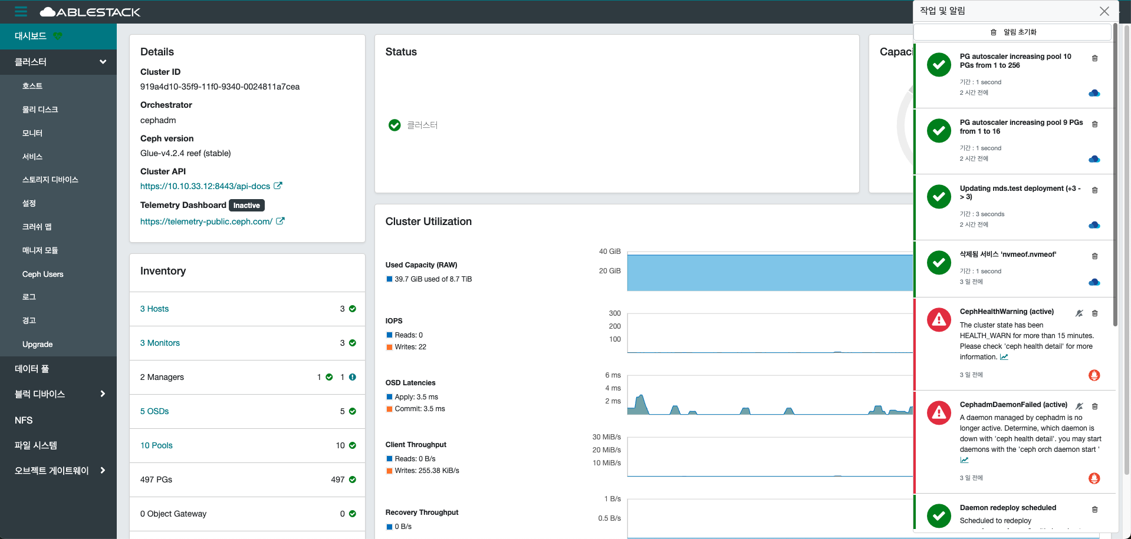Delete the CephadmDaemonFailed notification

click(x=1094, y=406)
